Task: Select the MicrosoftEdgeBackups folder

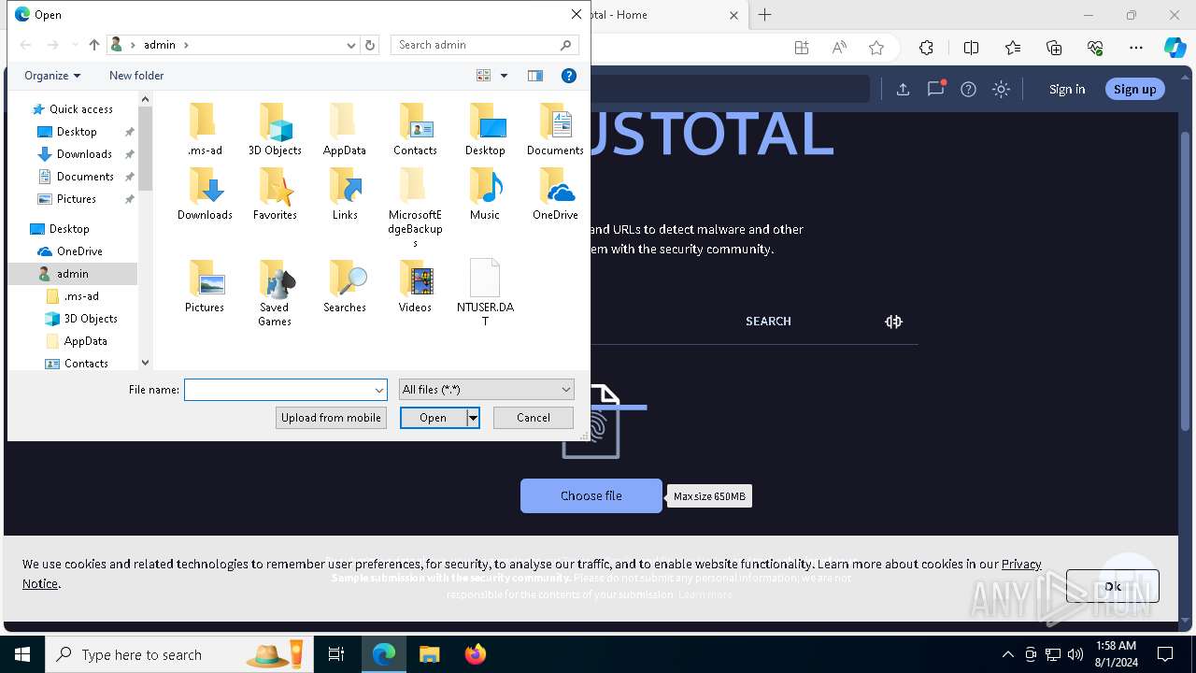Action: (x=415, y=208)
